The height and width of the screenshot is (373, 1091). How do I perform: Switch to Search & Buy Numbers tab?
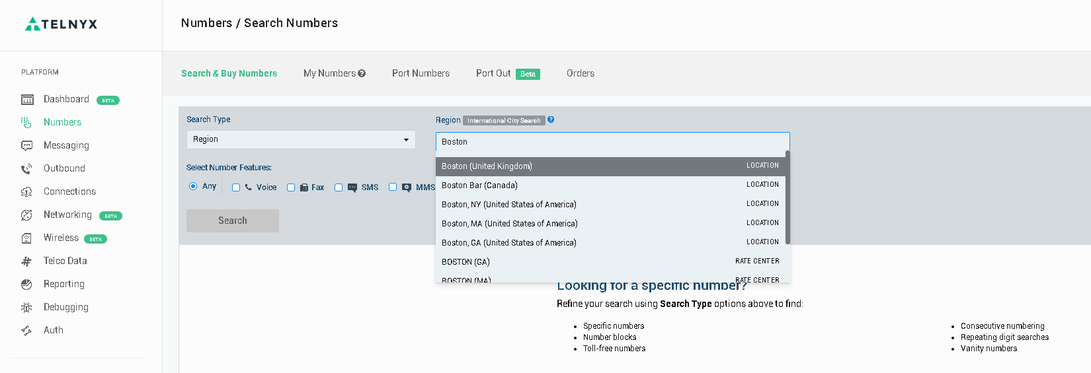[229, 73]
